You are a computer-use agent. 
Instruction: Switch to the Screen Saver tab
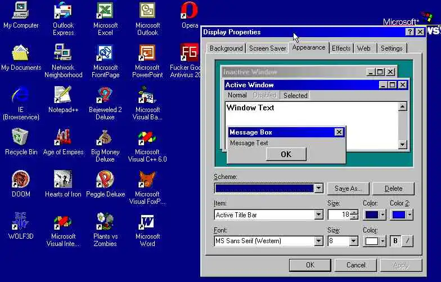pyautogui.click(x=267, y=48)
